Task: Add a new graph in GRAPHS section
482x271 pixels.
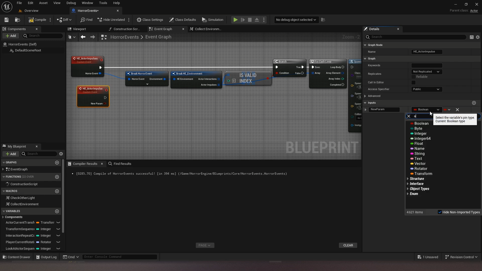Action: coord(57,163)
